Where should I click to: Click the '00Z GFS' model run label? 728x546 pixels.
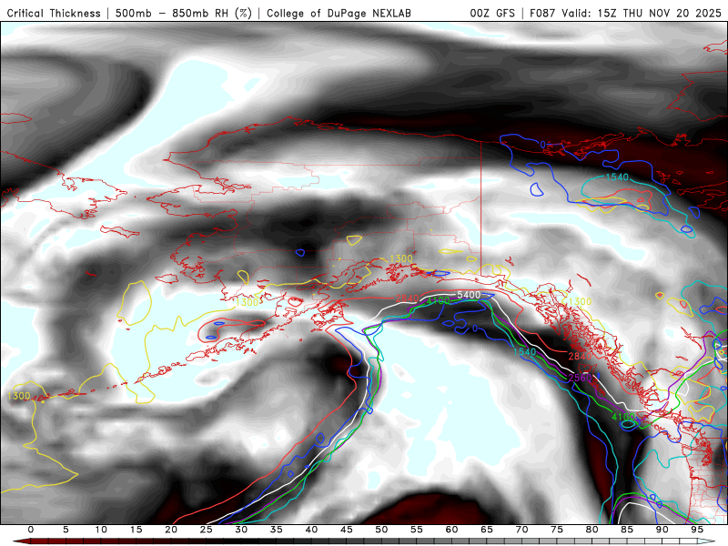pos(492,13)
